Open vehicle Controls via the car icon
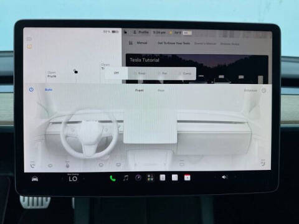This screenshot has height=224, width=299. pos(35,179)
